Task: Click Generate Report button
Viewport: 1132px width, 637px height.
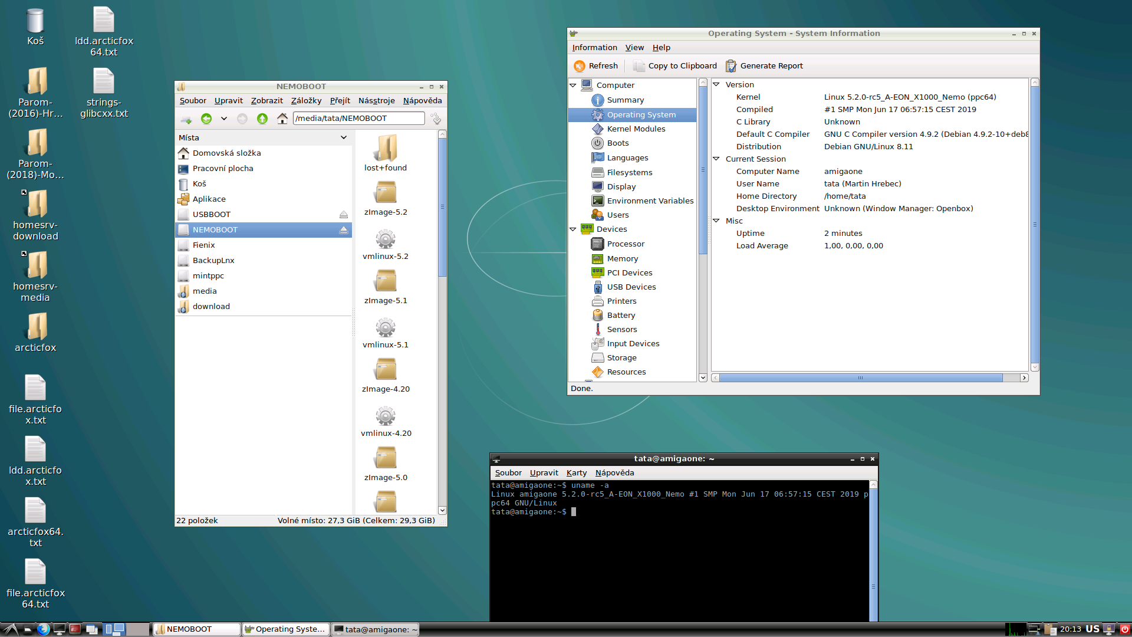Action: tap(764, 65)
